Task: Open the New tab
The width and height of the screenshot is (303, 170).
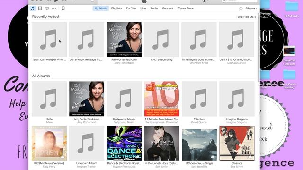Action: point(143,8)
